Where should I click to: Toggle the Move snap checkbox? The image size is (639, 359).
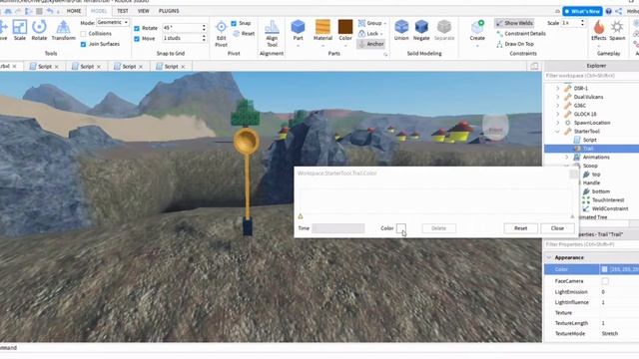[x=137, y=39]
